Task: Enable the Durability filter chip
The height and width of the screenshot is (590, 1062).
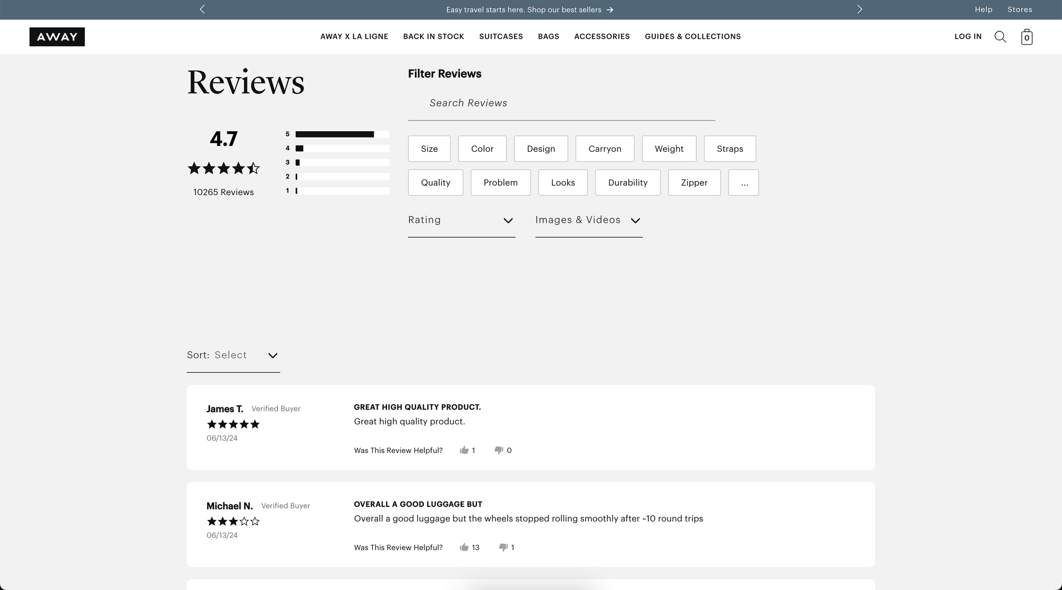Action: [628, 182]
